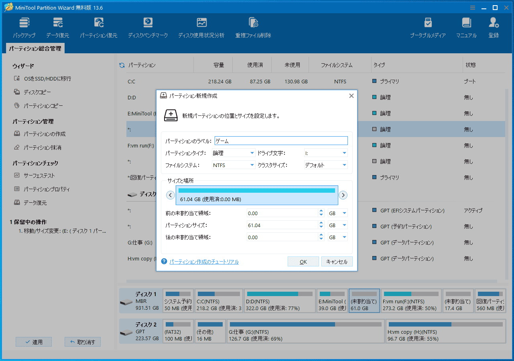Open パーティション作成のチュートリアル link
Image resolution: width=514 pixels, height=361 pixels.
pyautogui.click(x=204, y=262)
